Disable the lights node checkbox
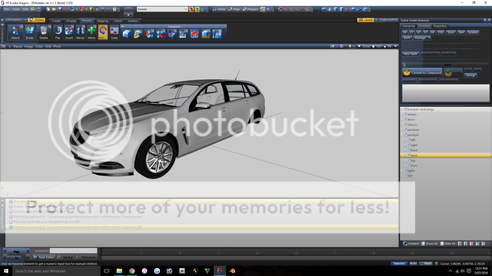 405,171
